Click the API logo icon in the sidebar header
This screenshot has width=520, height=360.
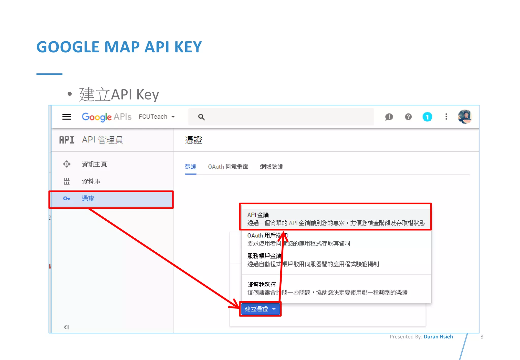point(67,140)
